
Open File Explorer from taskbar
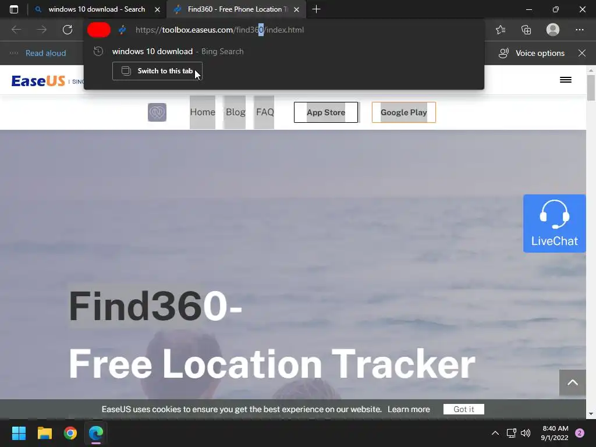click(44, 433)
